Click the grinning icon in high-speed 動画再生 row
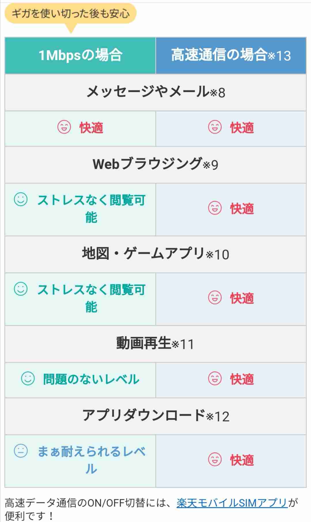The image size is (311, 522). [x=215, y=379]
